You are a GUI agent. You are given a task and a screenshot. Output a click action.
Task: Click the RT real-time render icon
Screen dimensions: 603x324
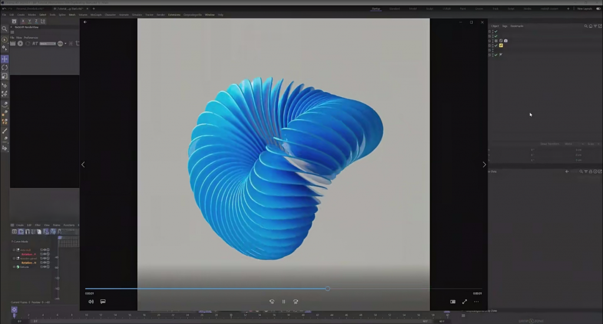[35, 44]
